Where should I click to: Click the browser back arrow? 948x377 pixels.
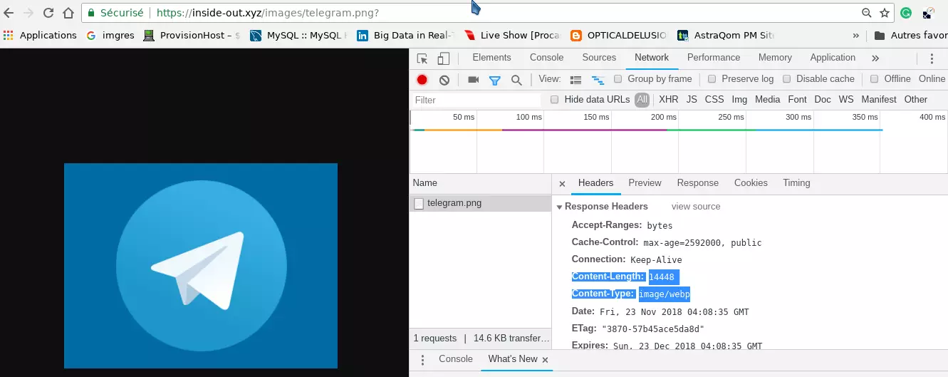pos(9,13)
